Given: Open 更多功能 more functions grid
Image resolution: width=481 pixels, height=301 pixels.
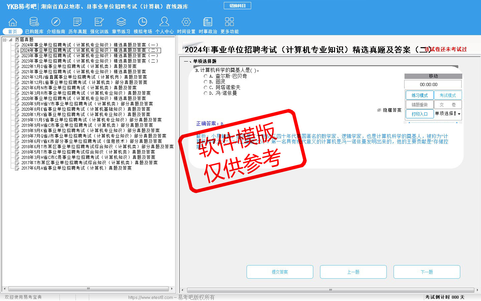Looking at the screenshot, I should coord(229,22).
